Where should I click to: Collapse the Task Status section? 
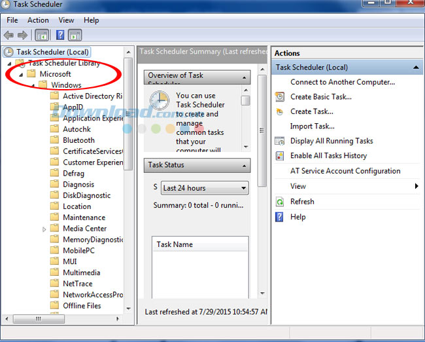click(245, 166)
